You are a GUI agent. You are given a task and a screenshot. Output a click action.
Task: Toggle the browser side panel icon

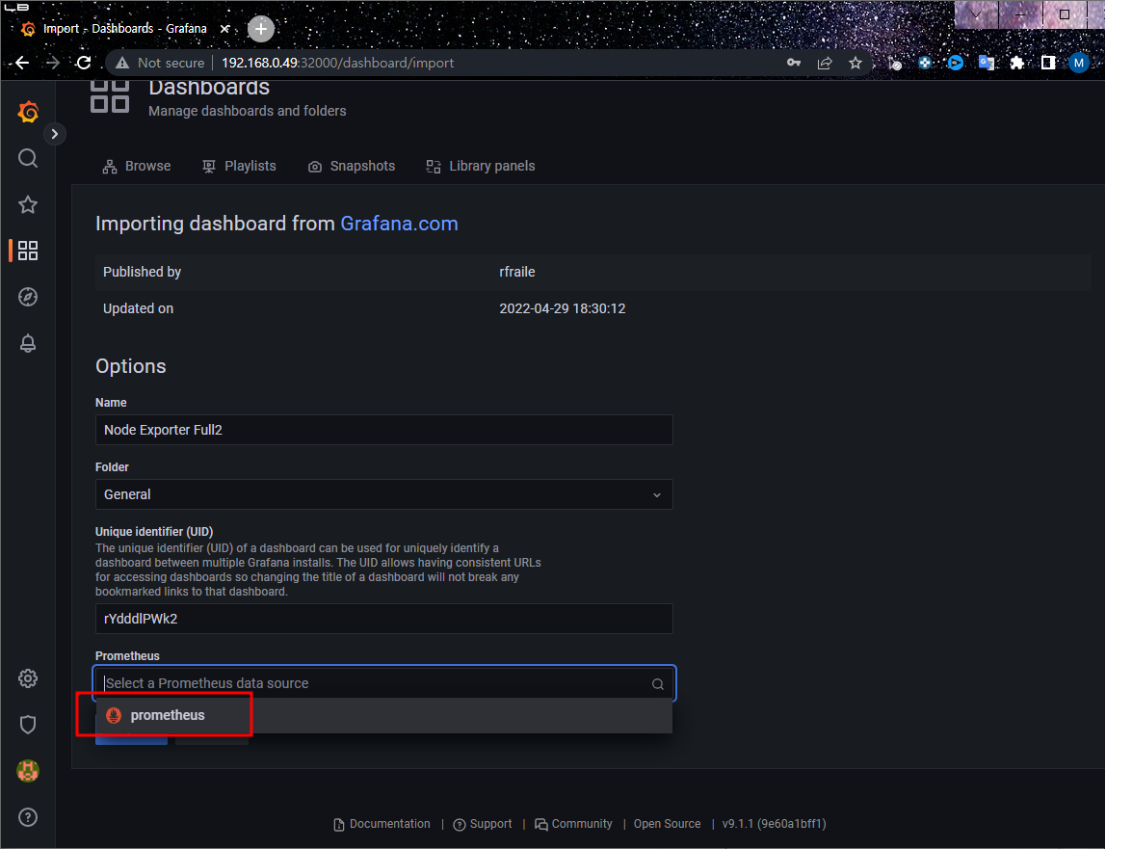click(1048, 63)
